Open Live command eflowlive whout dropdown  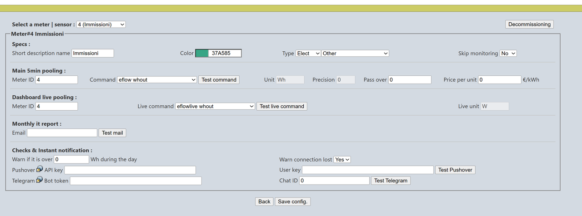(x=215, y=106)
